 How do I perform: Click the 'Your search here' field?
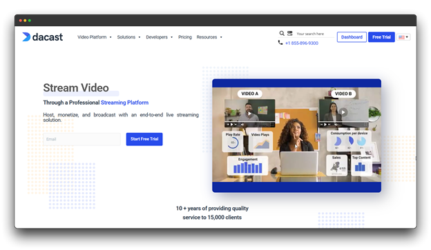310,34
